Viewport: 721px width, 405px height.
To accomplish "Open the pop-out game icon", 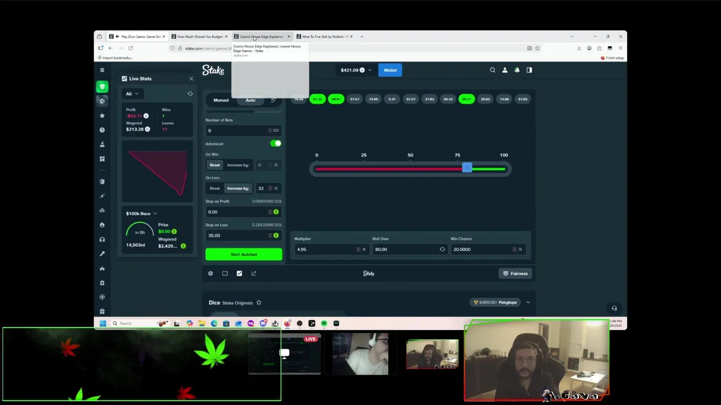I will (x=253, y=273).
